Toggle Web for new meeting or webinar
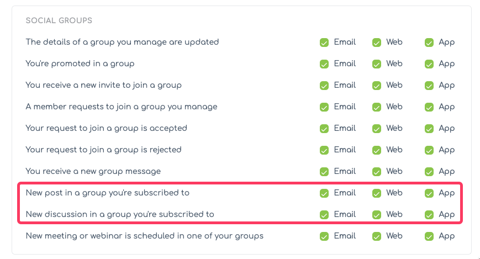 (x=377, y=236)
